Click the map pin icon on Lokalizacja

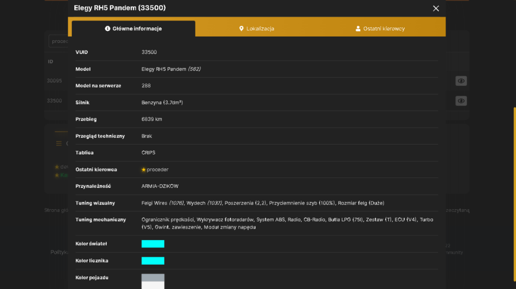click(241, 28)
